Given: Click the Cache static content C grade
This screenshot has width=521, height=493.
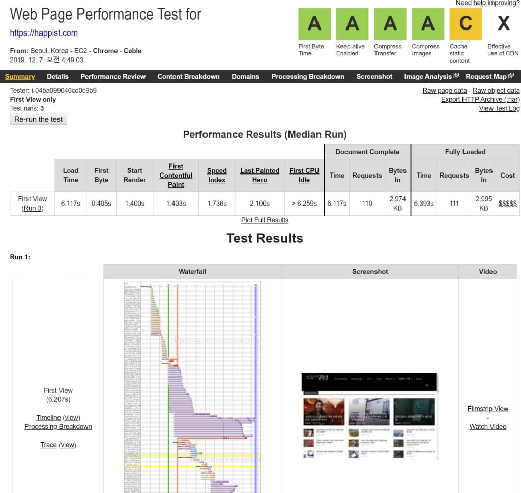Looking at the screenshot, I should click(x=466, y=24).
